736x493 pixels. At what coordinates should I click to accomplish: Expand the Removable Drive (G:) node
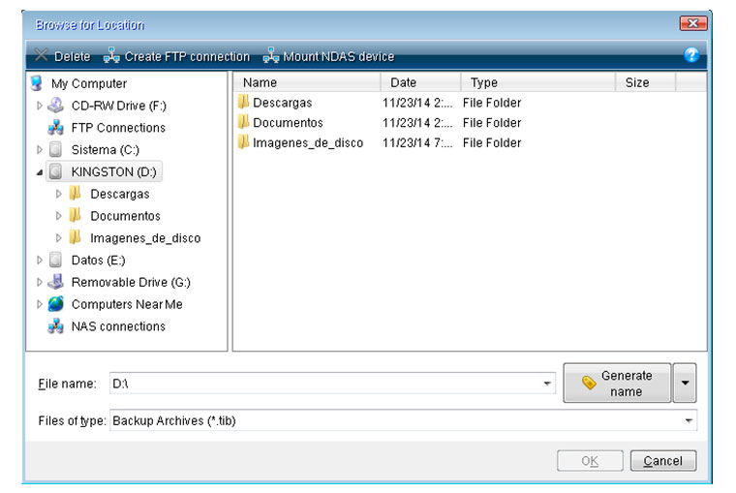point(40,282)
